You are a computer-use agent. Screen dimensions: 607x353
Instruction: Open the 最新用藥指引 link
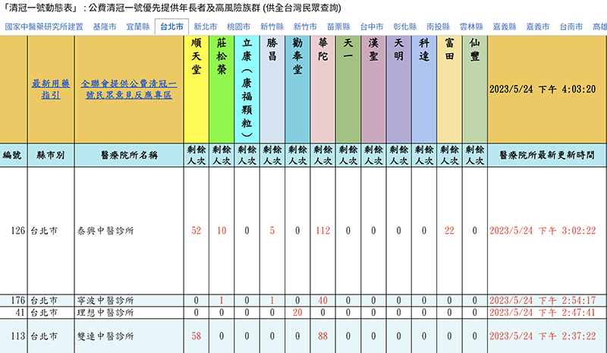[x=51, y=89]
